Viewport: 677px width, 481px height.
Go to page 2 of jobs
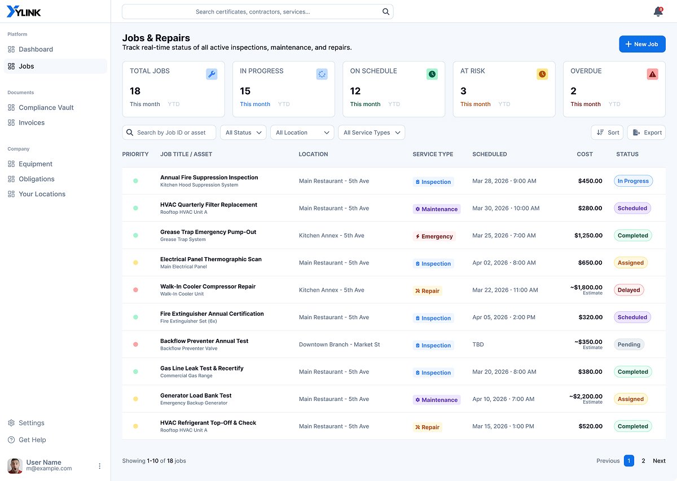(643, 461)
